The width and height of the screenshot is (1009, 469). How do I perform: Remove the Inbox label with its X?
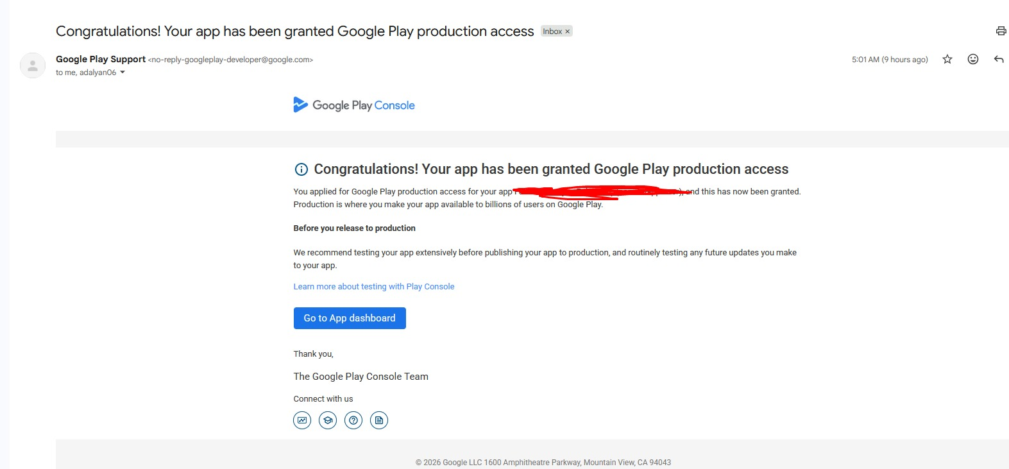567,31
